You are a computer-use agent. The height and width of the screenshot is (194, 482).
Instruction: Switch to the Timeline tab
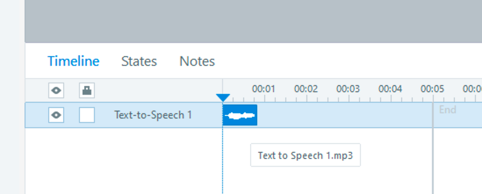pos(73,61)
